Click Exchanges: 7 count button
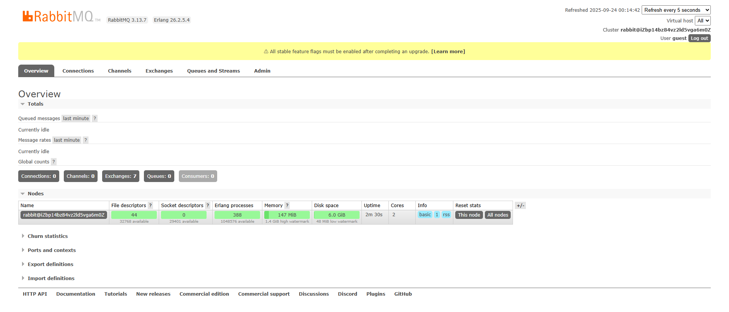729x312 pixels. click(x=121, y=176)
